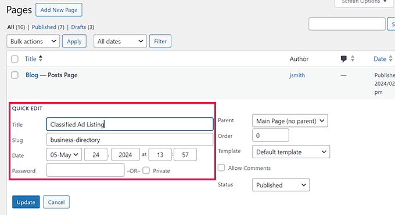Image resolution: width=395 pixels, height=215 pixels.
Task: Open the Bulk actions dropdown
Action: coord(33,41)
